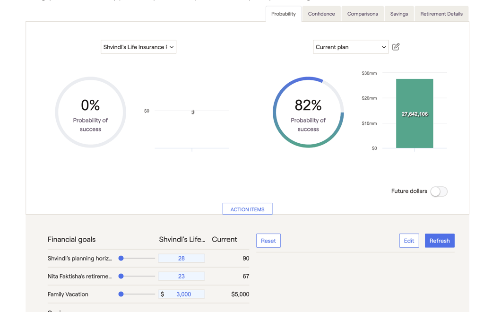Expand the Current plan dropdown
This screenshot has height=312, width=484.
tap(350, 47)
